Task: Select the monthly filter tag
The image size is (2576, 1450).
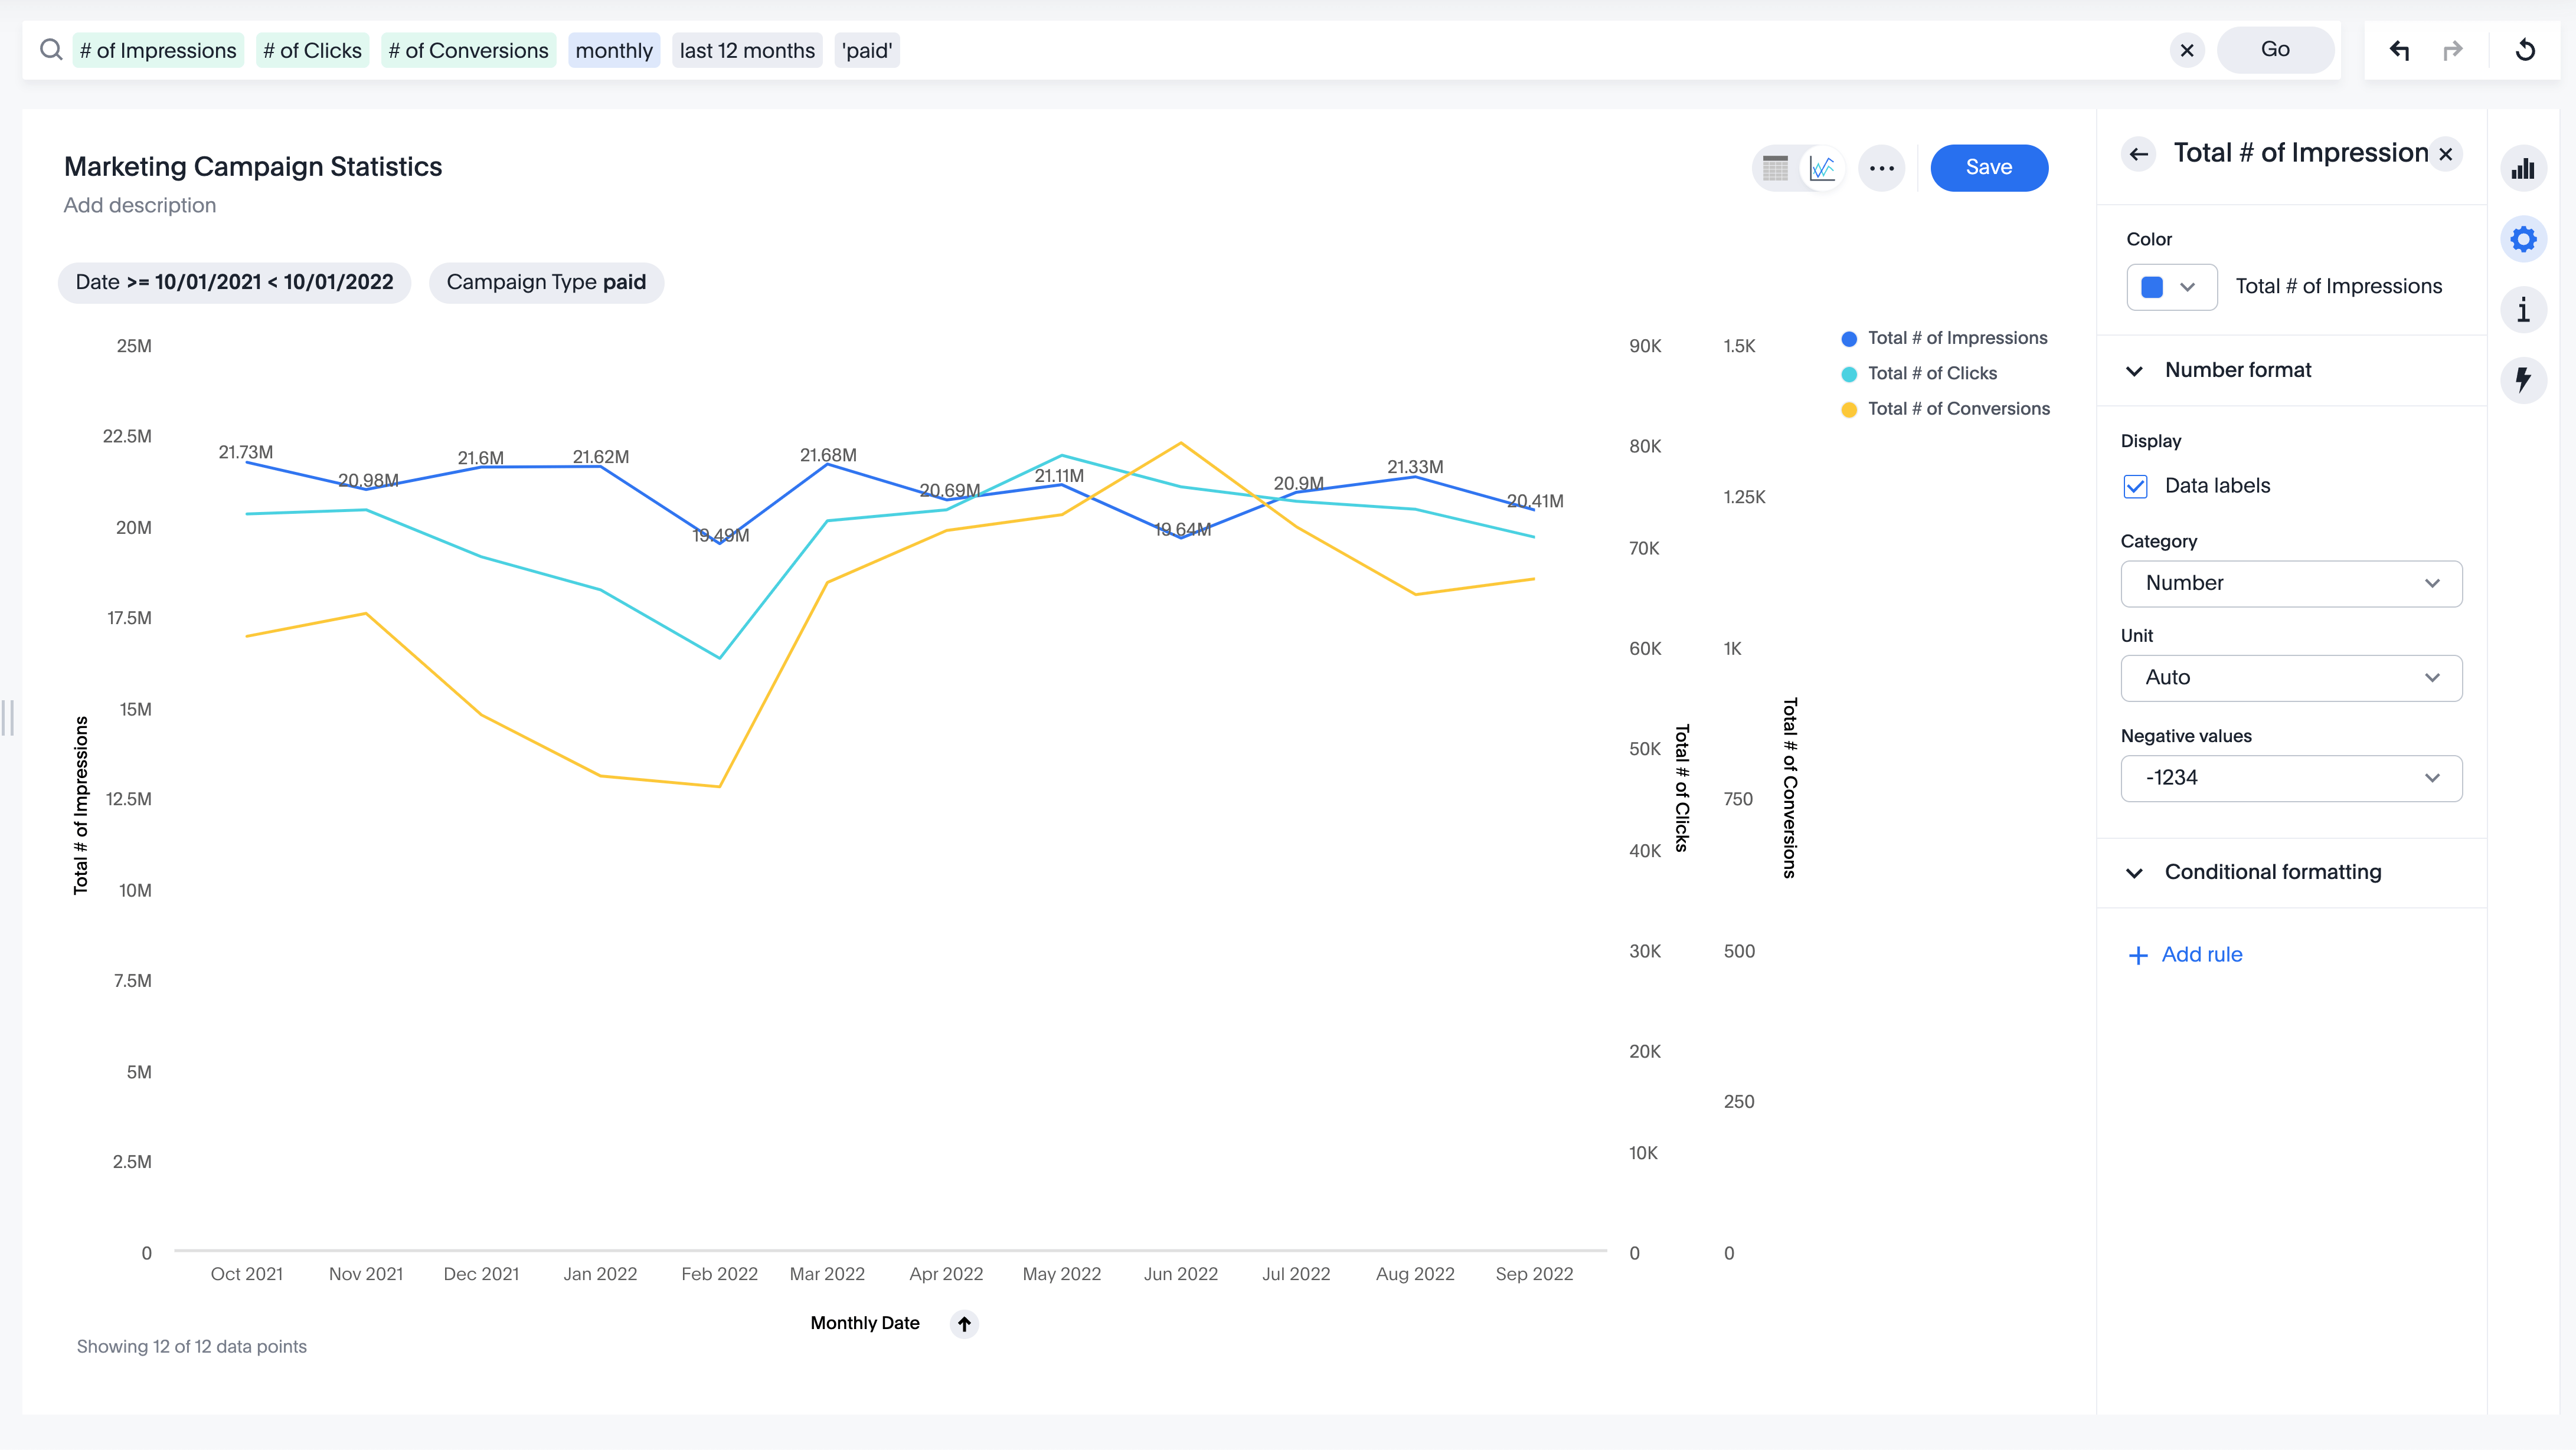Action: click(x=614, y=50)
